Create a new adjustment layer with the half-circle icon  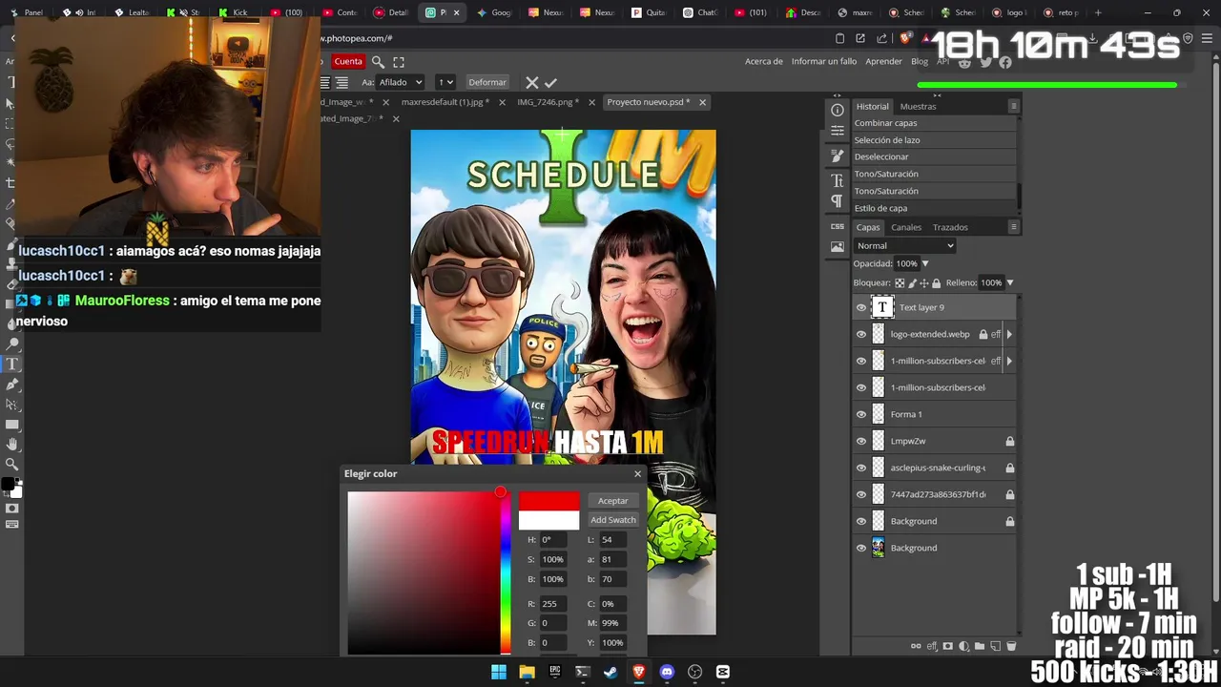[x=963, y=646]
